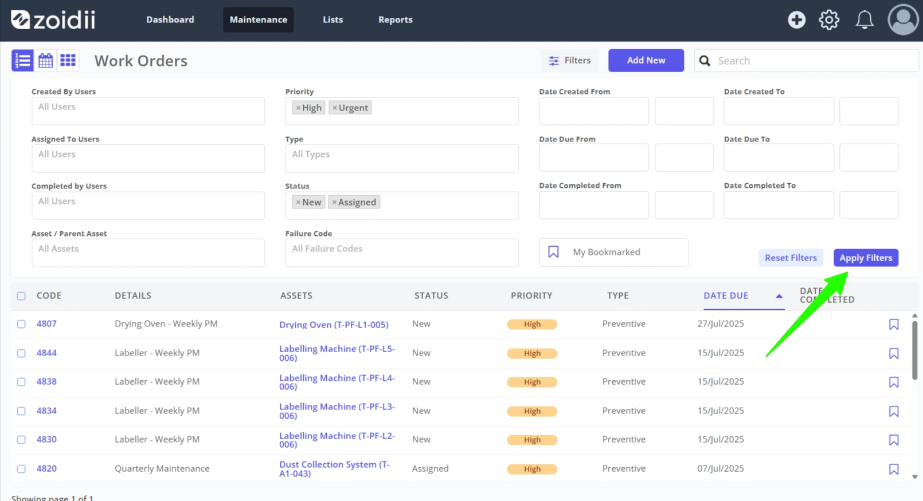Open Maintenance menu

[x=259, y=19]
